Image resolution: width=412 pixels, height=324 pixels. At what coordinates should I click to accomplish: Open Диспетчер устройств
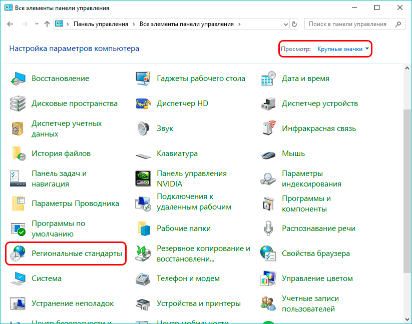(320, 103)
